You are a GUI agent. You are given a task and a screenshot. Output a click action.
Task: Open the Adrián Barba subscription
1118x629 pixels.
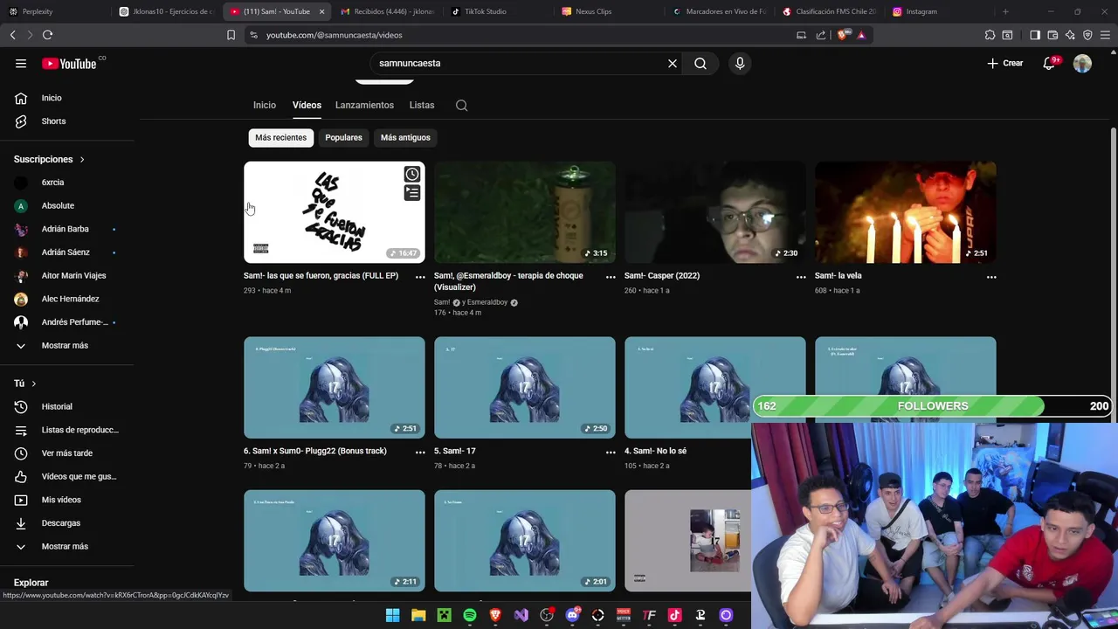[x=66, y=229]
